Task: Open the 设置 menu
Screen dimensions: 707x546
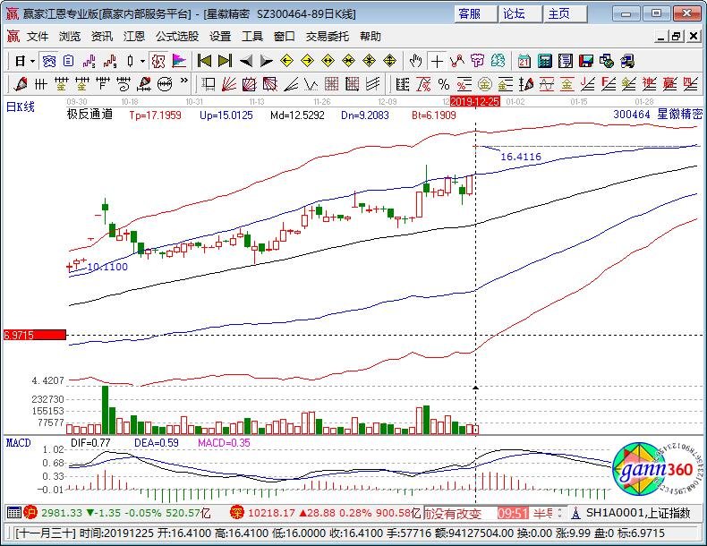Action: pos(220,37)
